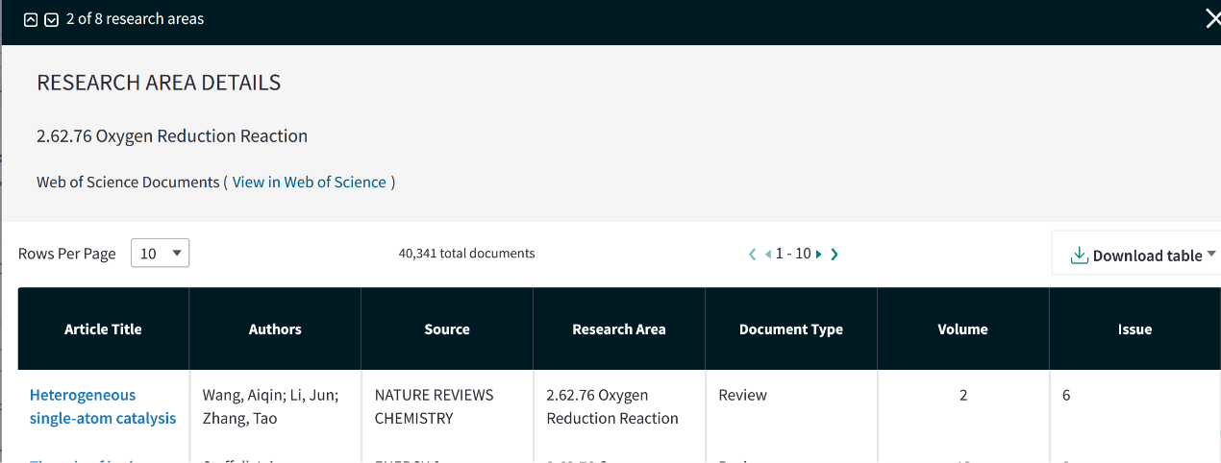Open View in Web of Science link
The image size is (1221, 463).
(309, 183)
